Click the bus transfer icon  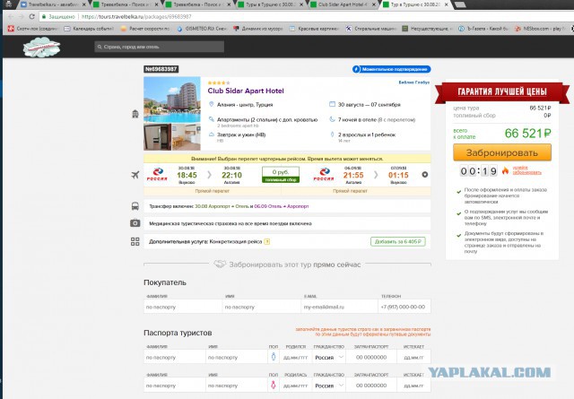click(x=135, y=206)
